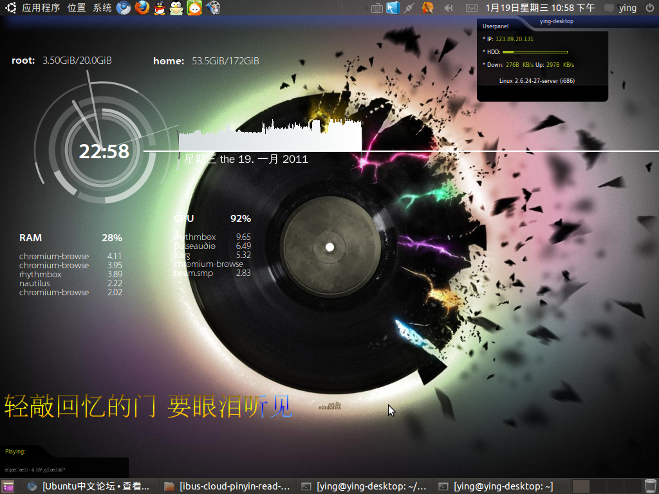Open the orange mascot chat launcher
This screenshot has width=659, height=494.
[194, 8]
